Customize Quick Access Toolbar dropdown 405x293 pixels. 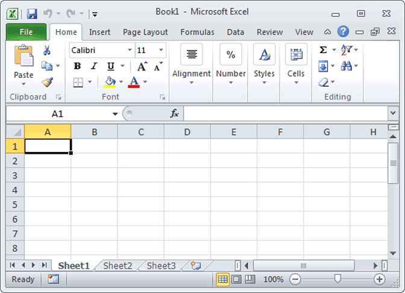pyautogui.click(x=95, y=14)
